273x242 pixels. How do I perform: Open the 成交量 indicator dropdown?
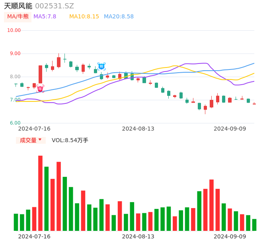tap(31, 140)
